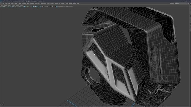
Task: Open the Mesh Tools menu
Action: coord(37,3)
